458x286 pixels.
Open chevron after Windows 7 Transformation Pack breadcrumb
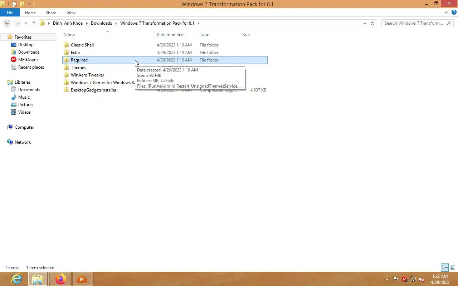coord(198,23)
